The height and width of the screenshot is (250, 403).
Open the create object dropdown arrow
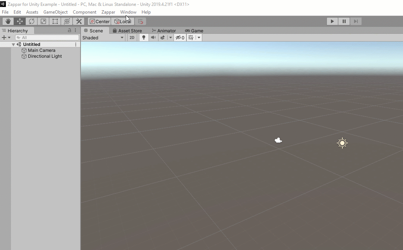9,37
